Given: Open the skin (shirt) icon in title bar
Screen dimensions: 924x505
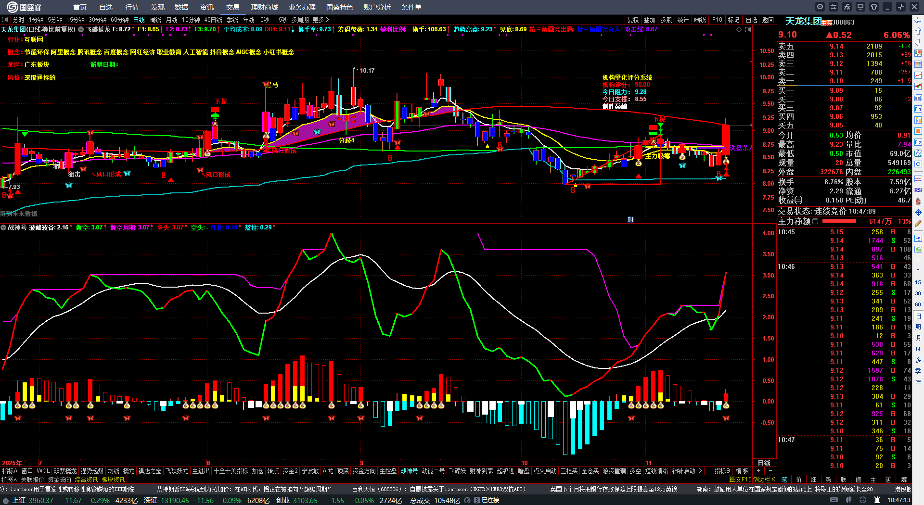Looking at the screenshot, I should click(x=874, y=7).
